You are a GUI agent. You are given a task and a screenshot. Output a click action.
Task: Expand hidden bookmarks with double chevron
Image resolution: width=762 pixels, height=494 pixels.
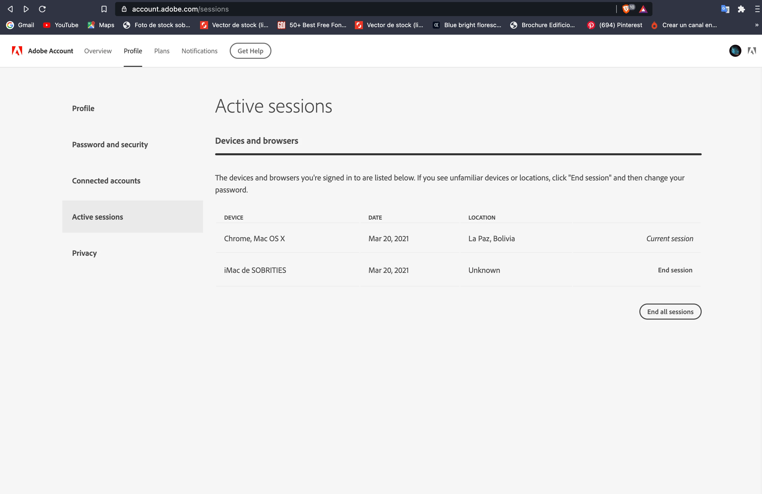(x=756, y=25)
